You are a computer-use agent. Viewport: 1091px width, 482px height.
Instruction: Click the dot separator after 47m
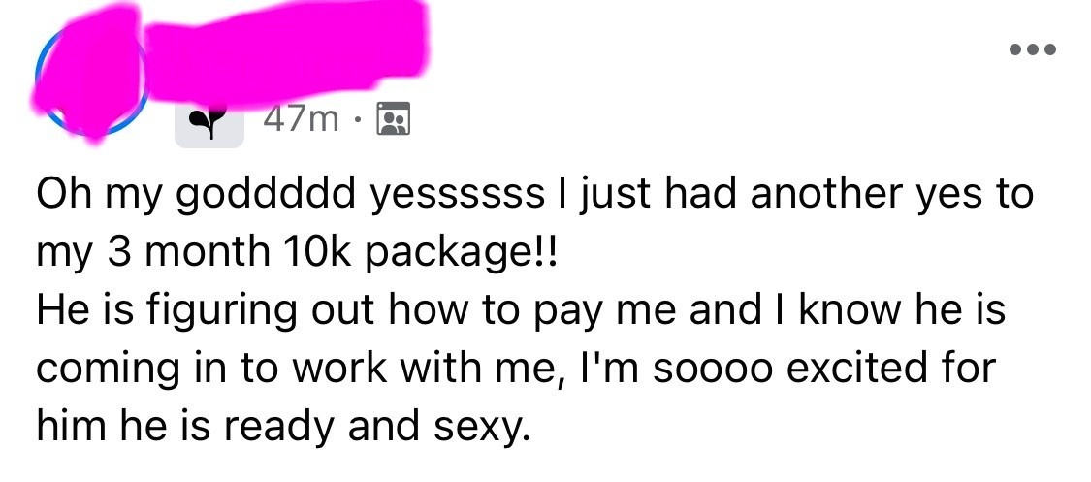[x=358, y=121]
